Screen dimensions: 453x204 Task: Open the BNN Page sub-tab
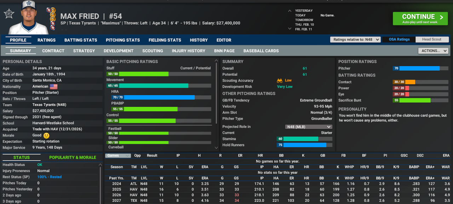coord(224,51)
